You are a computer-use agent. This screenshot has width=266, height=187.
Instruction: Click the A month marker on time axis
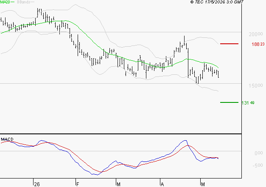coord(162,184)
